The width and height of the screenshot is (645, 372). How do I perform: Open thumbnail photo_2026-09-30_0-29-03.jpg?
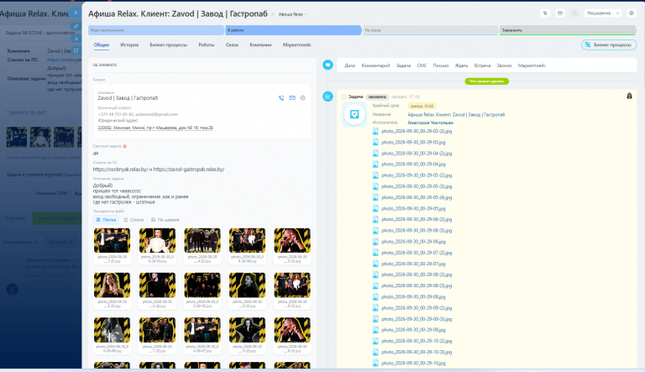coord(157,240)
